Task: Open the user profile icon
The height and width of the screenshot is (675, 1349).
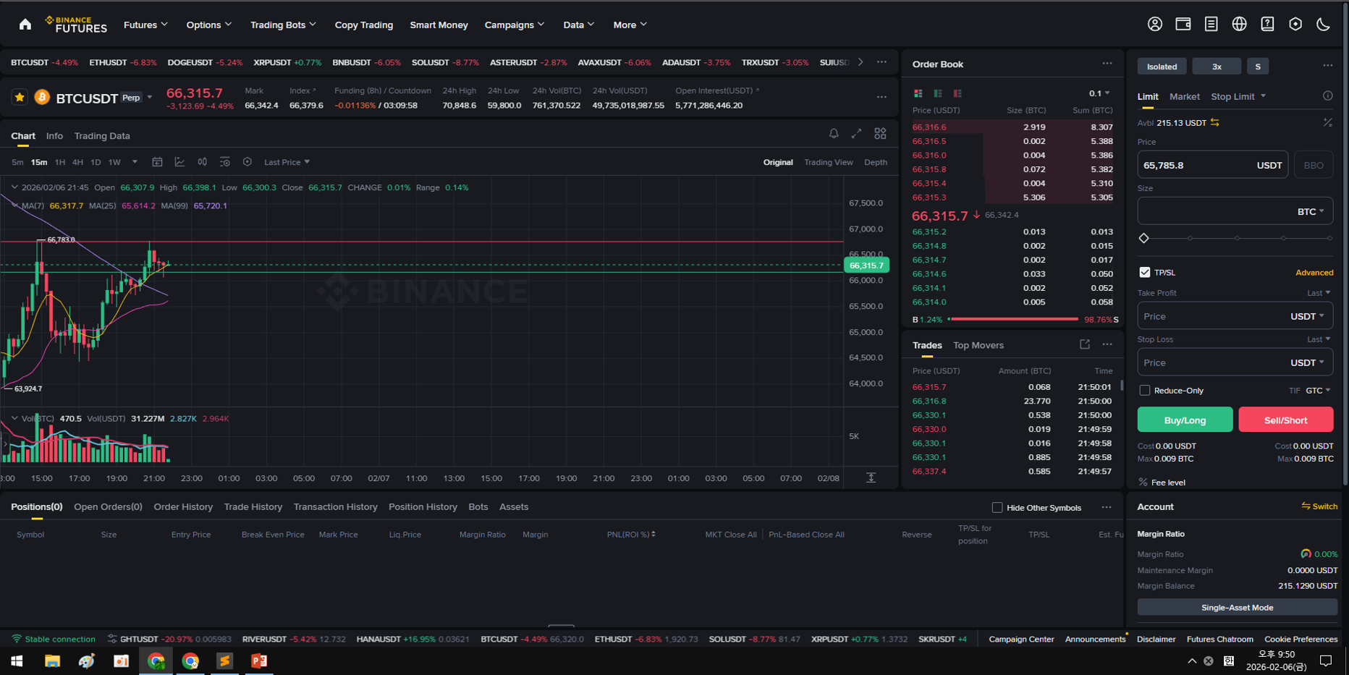Action: click(1155, 24)
